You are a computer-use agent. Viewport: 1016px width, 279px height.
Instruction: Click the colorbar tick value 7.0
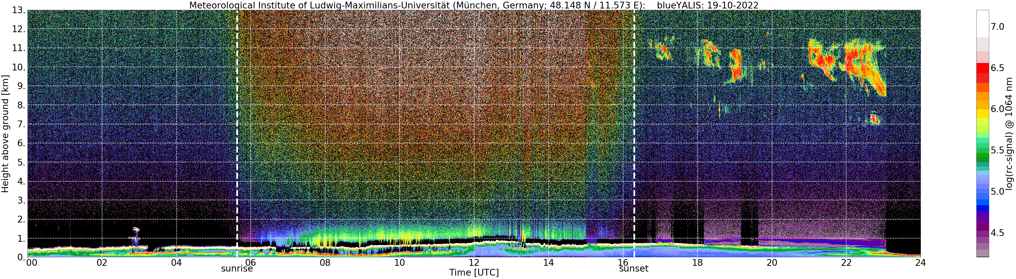[x=997, y=26]
